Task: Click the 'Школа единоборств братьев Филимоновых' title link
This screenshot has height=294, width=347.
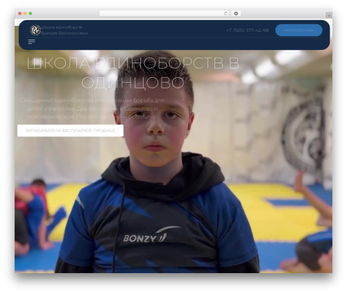Action: tap(65, 30)
